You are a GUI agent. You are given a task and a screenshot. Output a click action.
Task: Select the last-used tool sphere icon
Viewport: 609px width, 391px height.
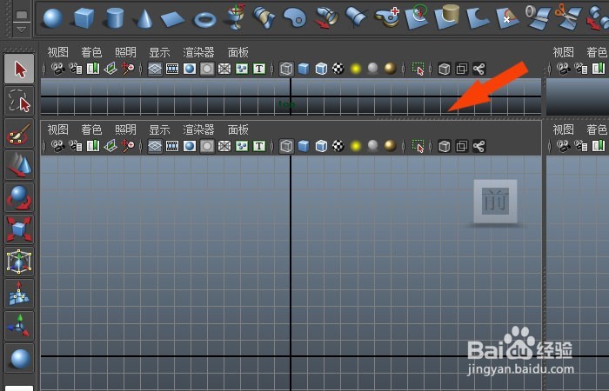19,358
